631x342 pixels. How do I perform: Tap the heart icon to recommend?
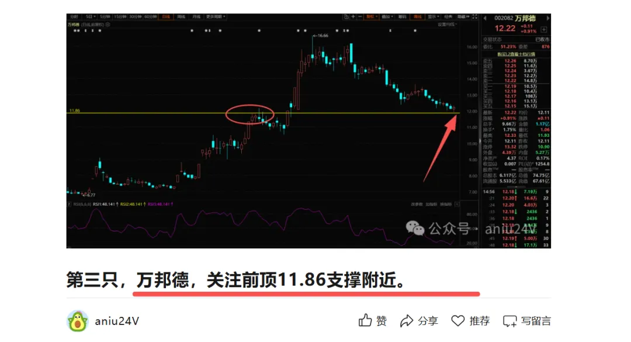(457, 320)
